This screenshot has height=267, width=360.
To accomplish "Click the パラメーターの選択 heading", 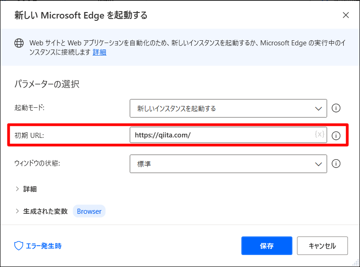I will [47, 84].
